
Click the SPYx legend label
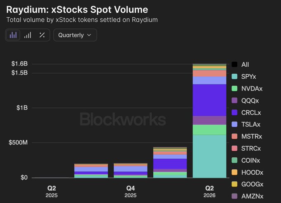point(249,77)
